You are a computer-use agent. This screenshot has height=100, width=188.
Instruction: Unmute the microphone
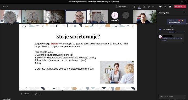(165, 7)
